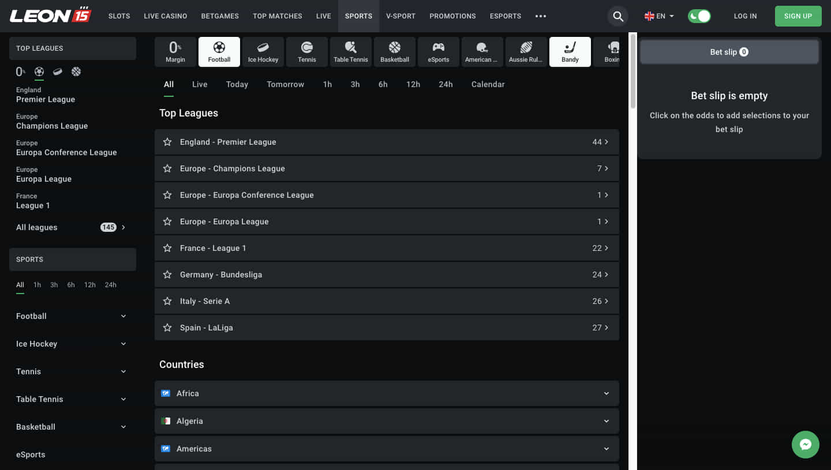Click the basketball icon under Top Leagues

pyautogui.click(x=76, y=72)
